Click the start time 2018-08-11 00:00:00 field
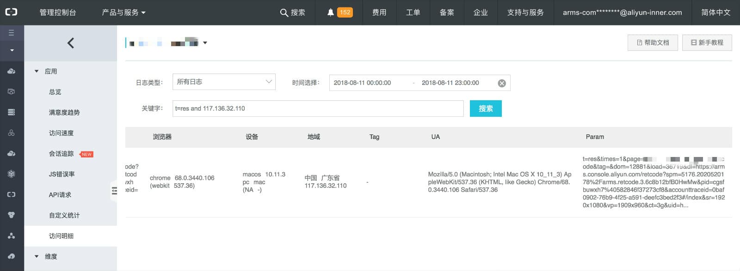The width and height of the screenshot is (740, 271). click(x=362, y=83)
